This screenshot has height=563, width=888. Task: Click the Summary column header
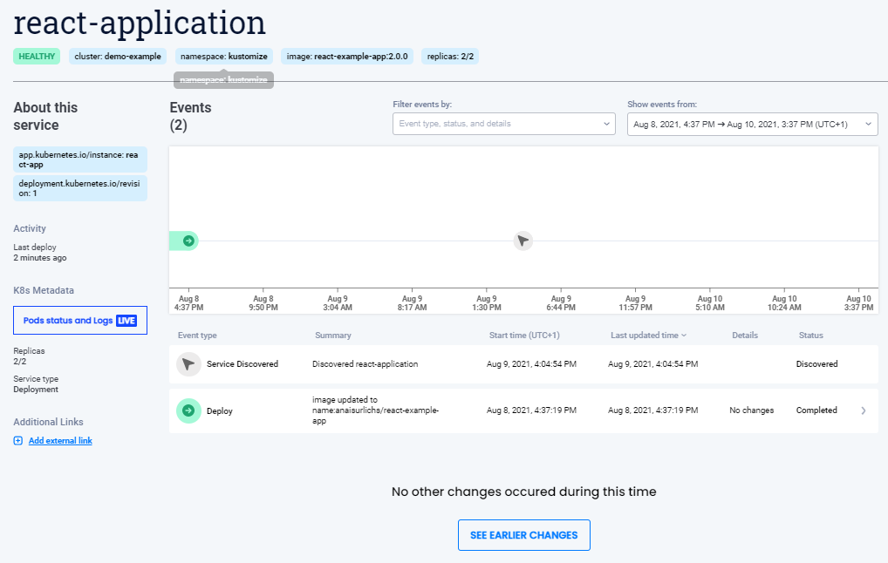coord(333,336)
